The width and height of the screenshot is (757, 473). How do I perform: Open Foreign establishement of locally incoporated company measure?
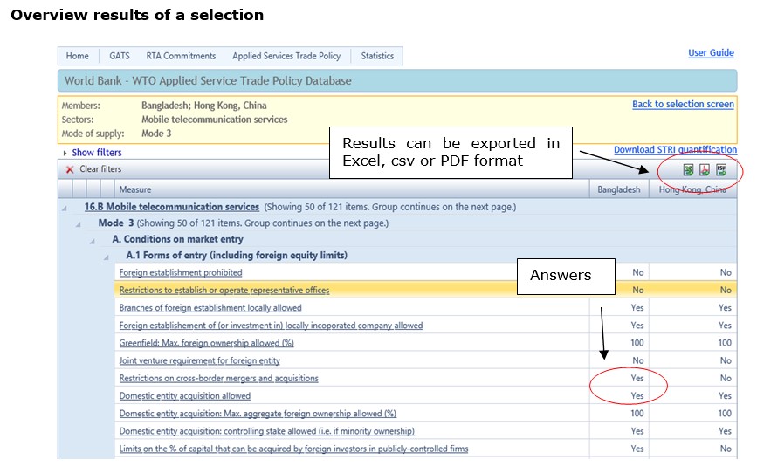point(271,326)
